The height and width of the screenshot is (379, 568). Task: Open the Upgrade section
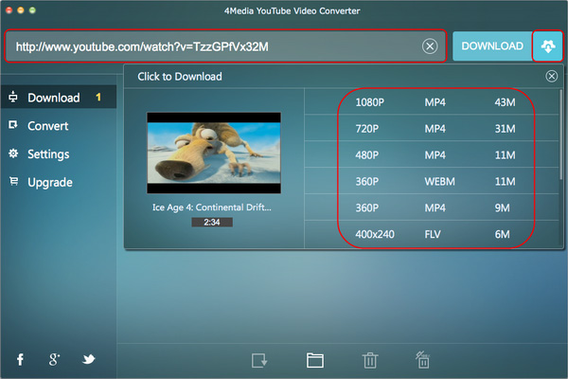point(48,182)
